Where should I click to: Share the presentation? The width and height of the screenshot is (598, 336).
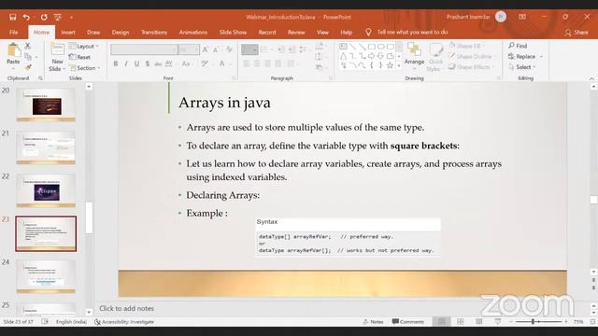[577, 33]
